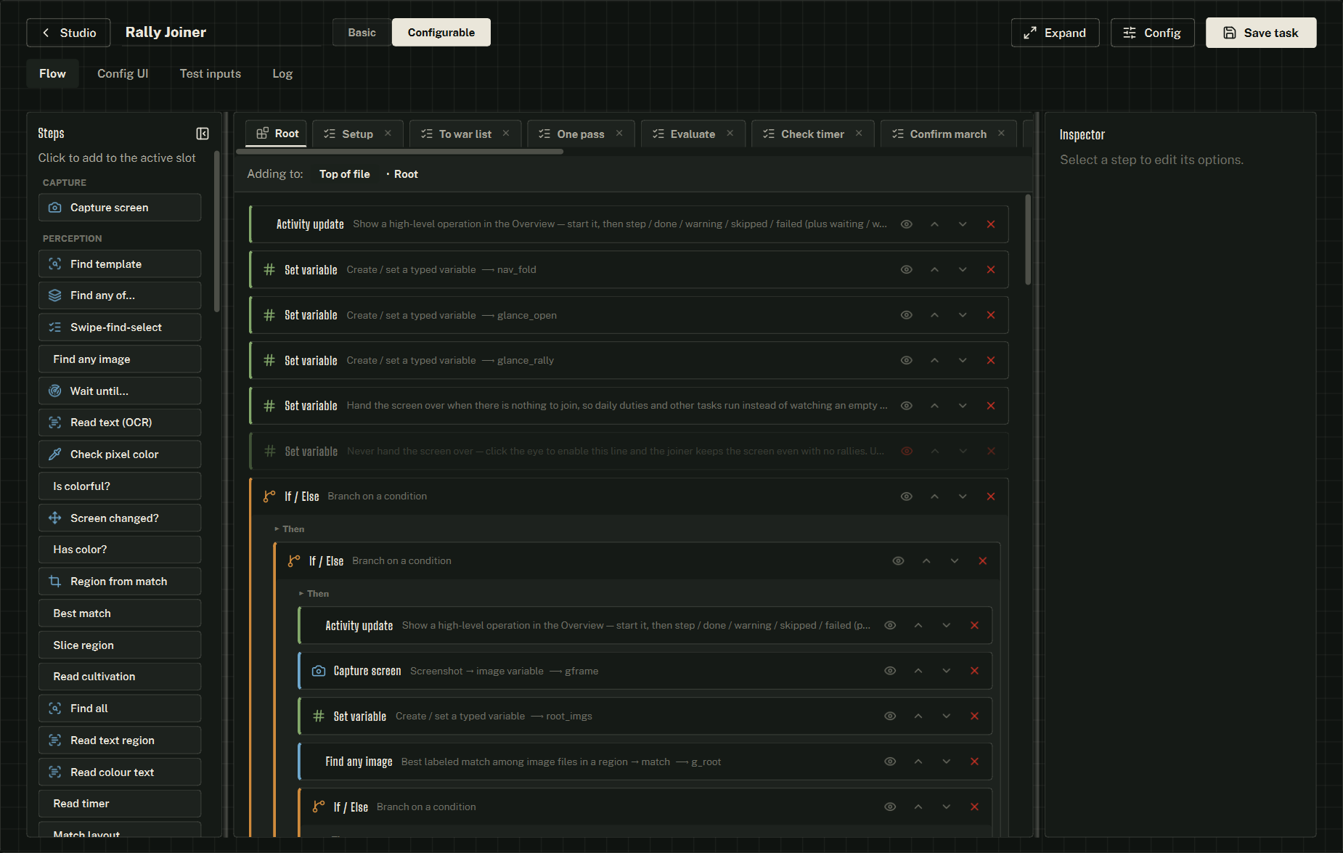
Task: Toggle eye on 'Hand the screen over' variable
Action: click(x=907, y=406)
